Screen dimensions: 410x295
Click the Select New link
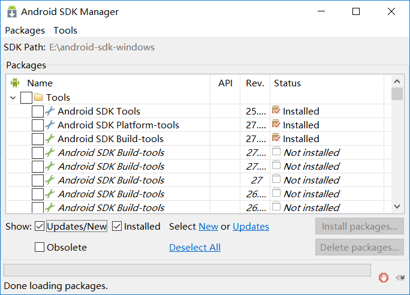pyautogui.click(x=208, y=227)
